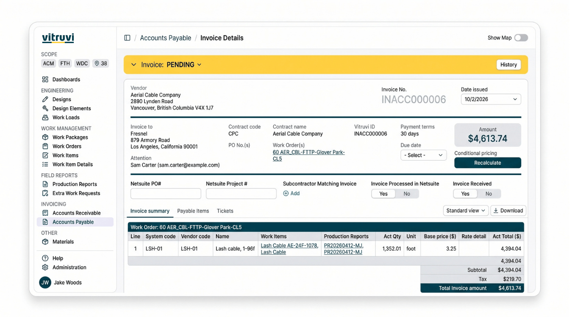This screenshot has height=317, width=572.
Task: Click the Accounts Receivable icon
Action: (45, 213)
